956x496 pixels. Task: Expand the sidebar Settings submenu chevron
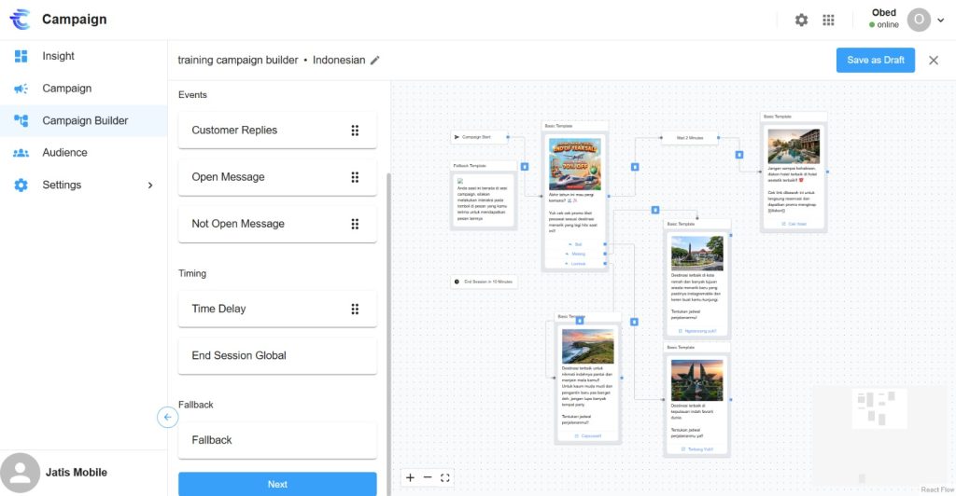point(150,185)
